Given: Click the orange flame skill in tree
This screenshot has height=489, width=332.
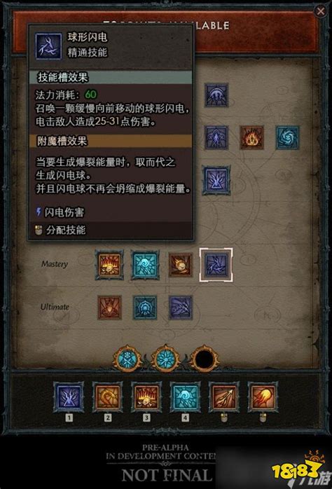Looking at the screenshot, I should (x=251, y=137).
